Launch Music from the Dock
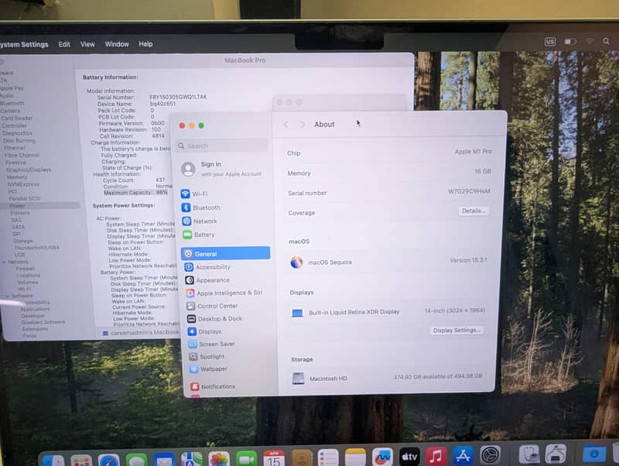The width and height of the screenshot is (619, 466). [x=436, y=456]
